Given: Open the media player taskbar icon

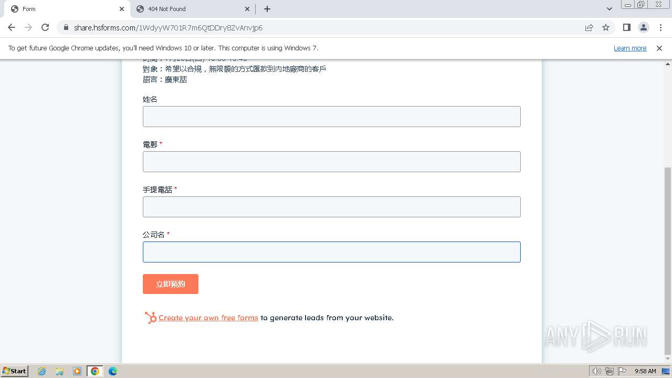Looking at the screenshot, I should point(77,371).
